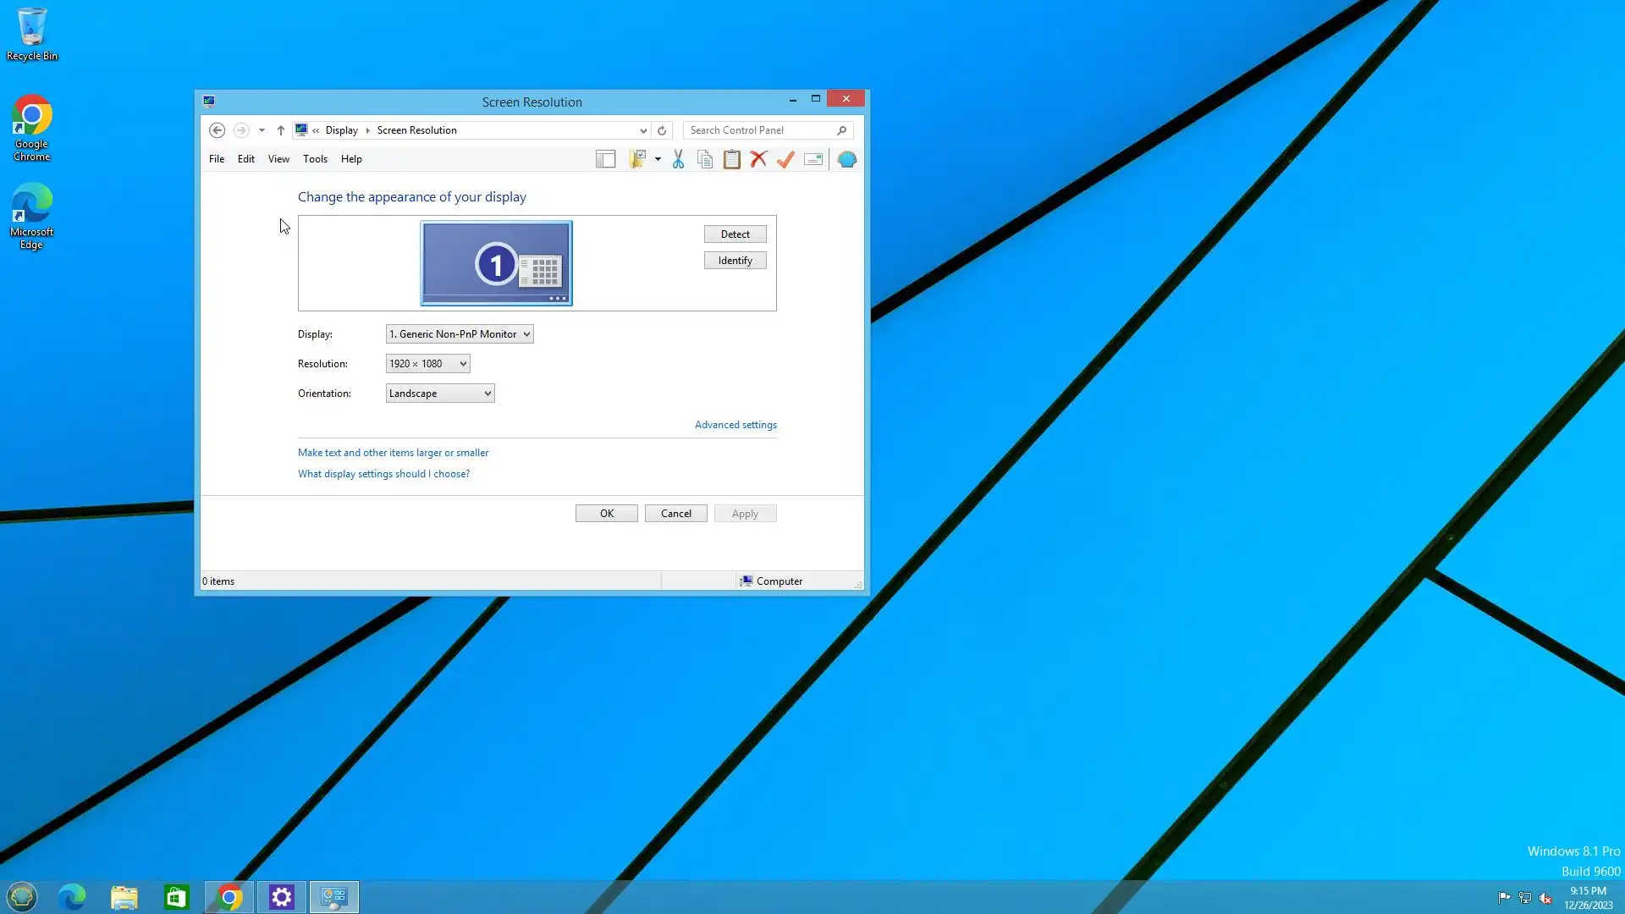
Task: Click the Identify button
Action: (x=735, y=261)
